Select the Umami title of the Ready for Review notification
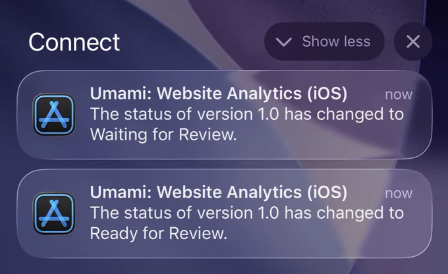Viewport: 448px width, 274px height. coord(219,192)
